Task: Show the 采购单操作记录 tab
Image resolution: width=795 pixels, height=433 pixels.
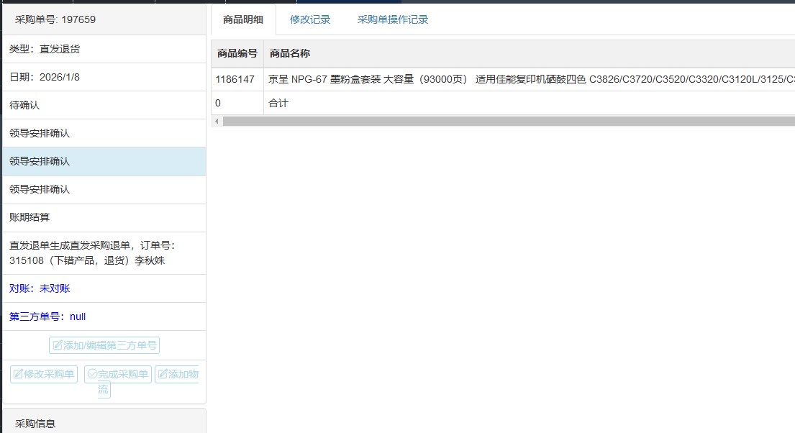Action: point(393,20)
